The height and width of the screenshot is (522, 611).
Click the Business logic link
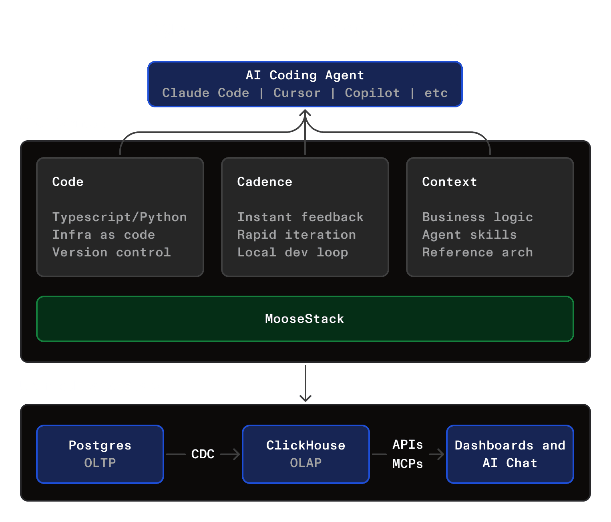[477, 217]
